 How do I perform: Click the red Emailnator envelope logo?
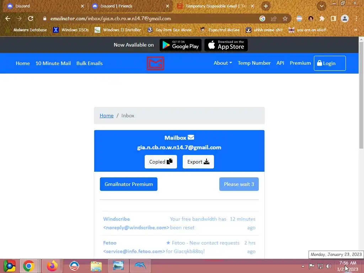[x=155, y=63]
